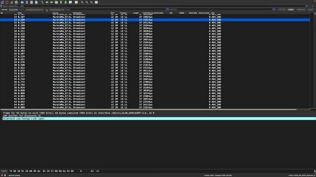
Task: Start a new capture with the shark fin icon
Action: (2, 2)
